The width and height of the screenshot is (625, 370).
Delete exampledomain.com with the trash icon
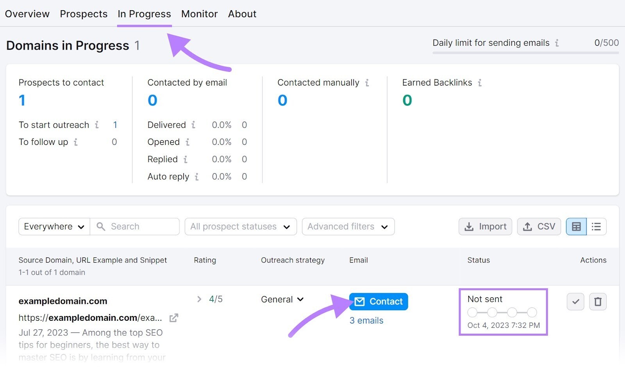click(x=598, y=302)
